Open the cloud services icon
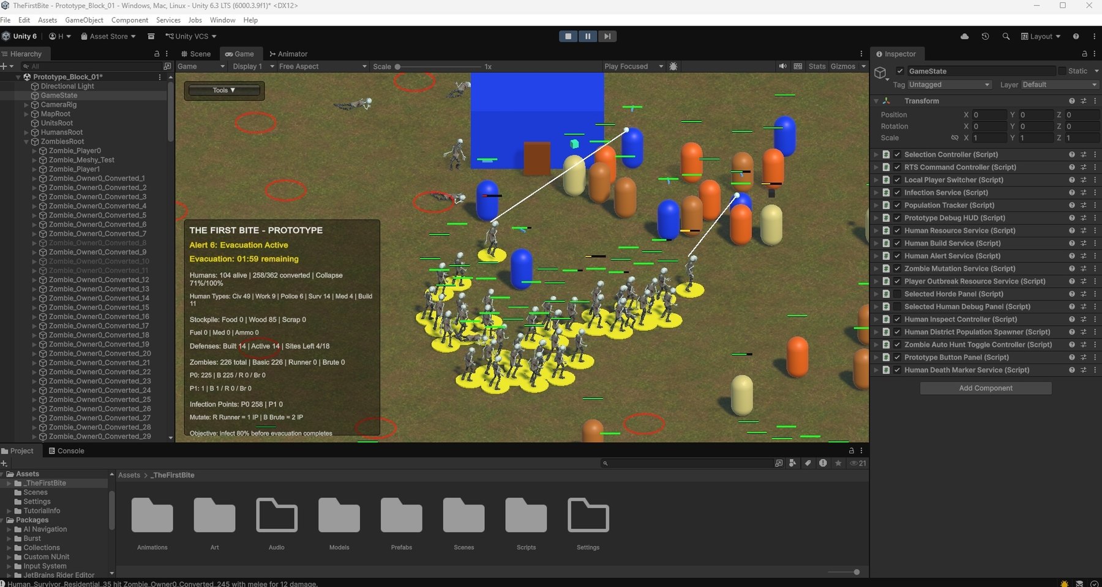Viewport: 1102px width, 587px height. click(x=965, y=36)
